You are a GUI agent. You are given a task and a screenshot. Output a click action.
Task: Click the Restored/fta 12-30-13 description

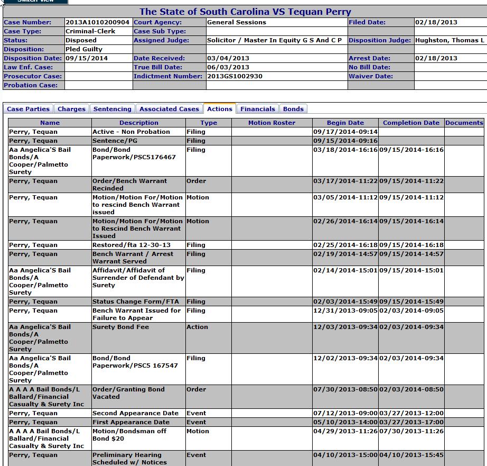click(132, 245)
